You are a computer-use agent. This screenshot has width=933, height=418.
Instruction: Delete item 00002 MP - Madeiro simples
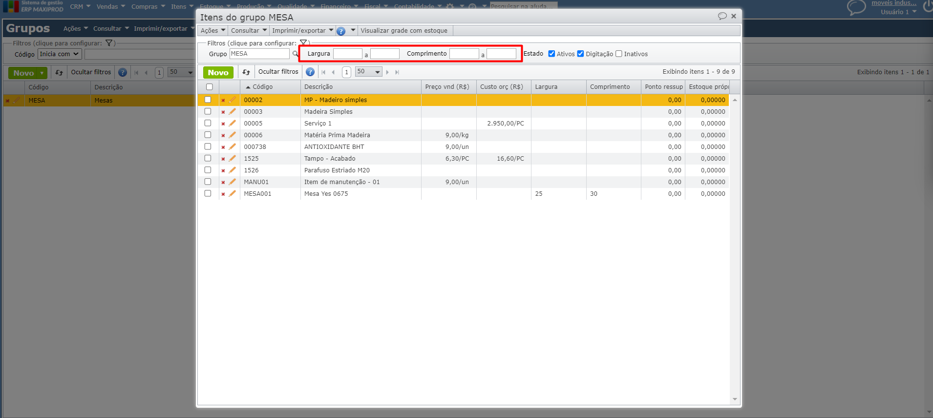223,100
